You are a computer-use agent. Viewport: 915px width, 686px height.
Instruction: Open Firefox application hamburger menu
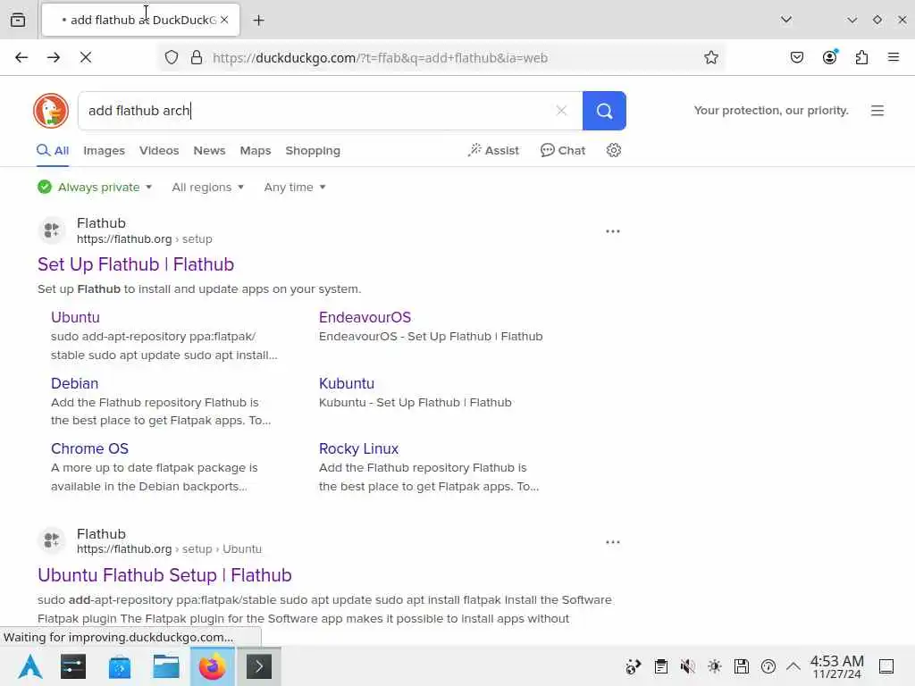(x=894, y=57)
